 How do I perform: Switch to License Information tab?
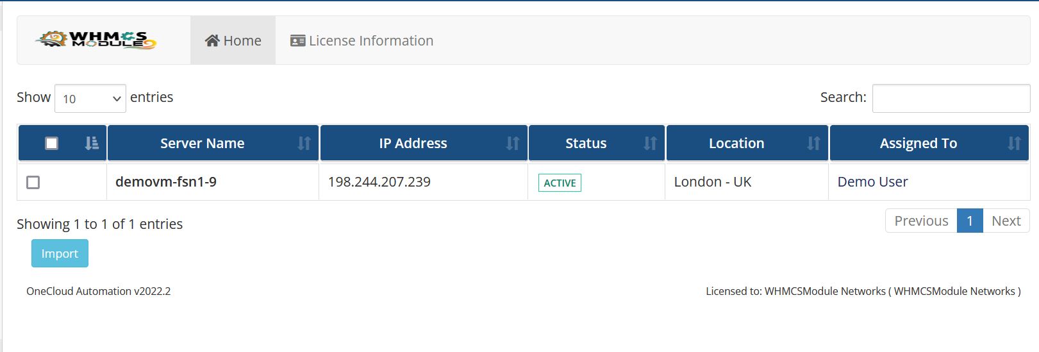click(362, 40)
